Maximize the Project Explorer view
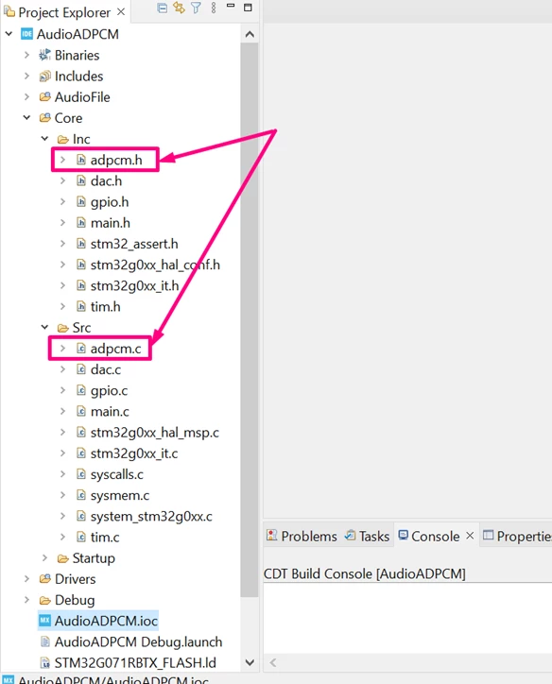 [248, 8]
